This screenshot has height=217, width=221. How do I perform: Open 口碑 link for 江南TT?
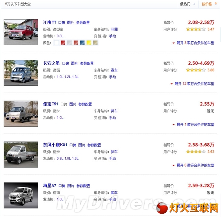pyautogui.click(x=62, y=22)
